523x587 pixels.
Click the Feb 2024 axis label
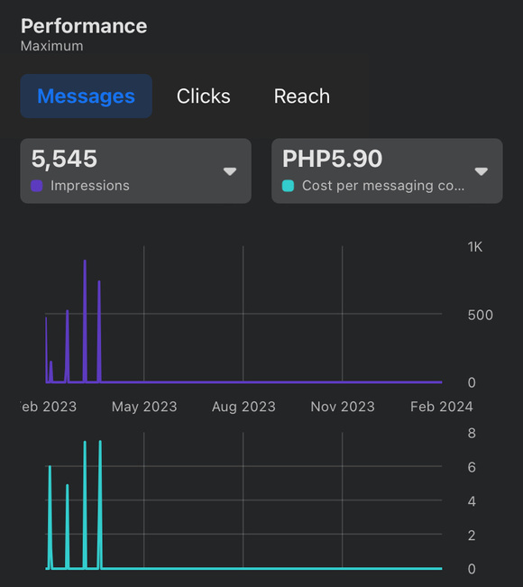[x=442, y=407]
